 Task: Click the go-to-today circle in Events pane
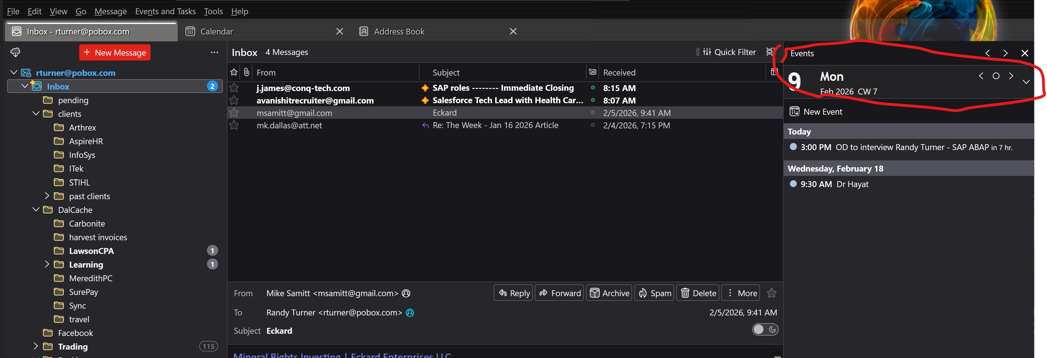click(996, 76)
